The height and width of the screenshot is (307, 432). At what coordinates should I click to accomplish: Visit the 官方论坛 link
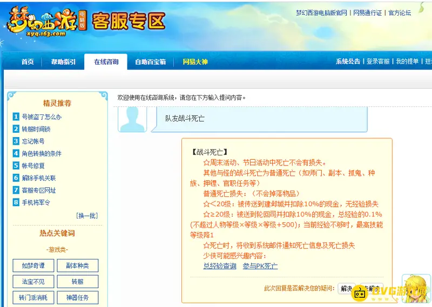pos(400,13)
